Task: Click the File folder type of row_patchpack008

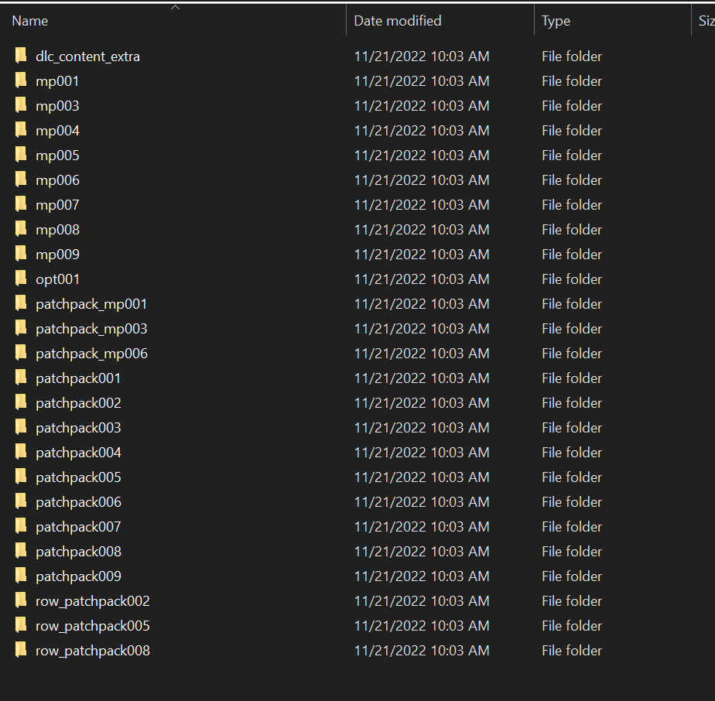Action: click(x=572, y=651)
